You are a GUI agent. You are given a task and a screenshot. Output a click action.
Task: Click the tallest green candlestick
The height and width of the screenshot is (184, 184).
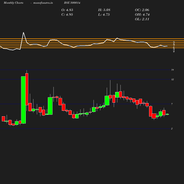(x=23, y=100)
